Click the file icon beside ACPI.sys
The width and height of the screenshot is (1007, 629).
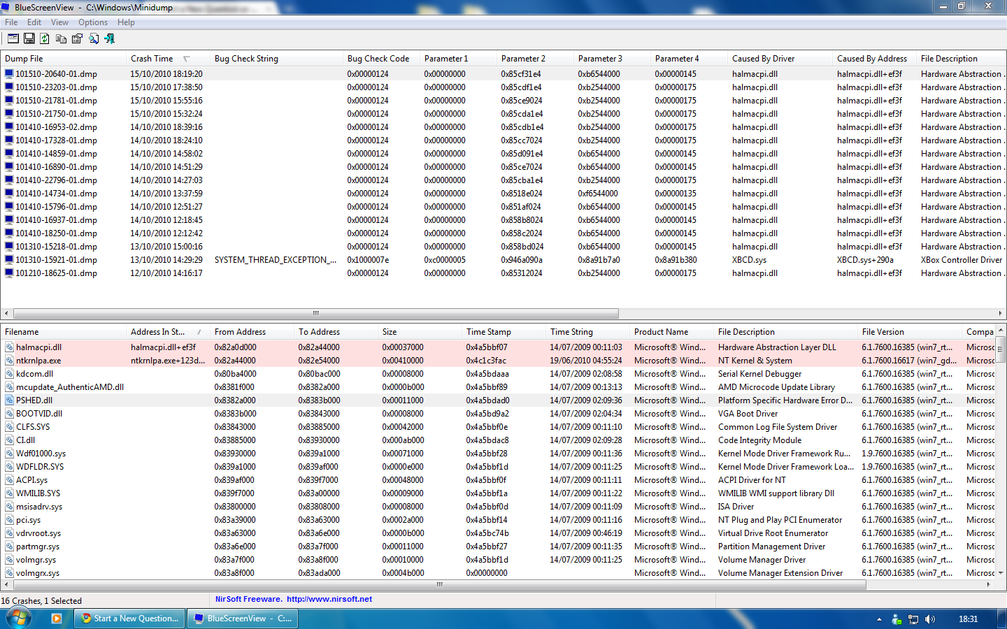click(9, 479)
